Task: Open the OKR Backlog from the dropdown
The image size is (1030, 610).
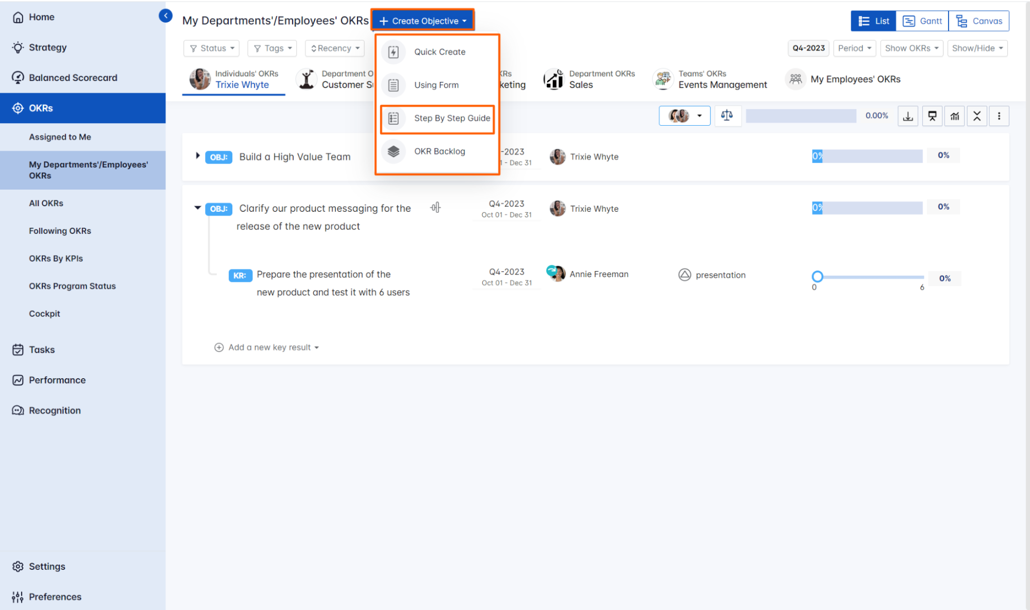Action: 439,151
